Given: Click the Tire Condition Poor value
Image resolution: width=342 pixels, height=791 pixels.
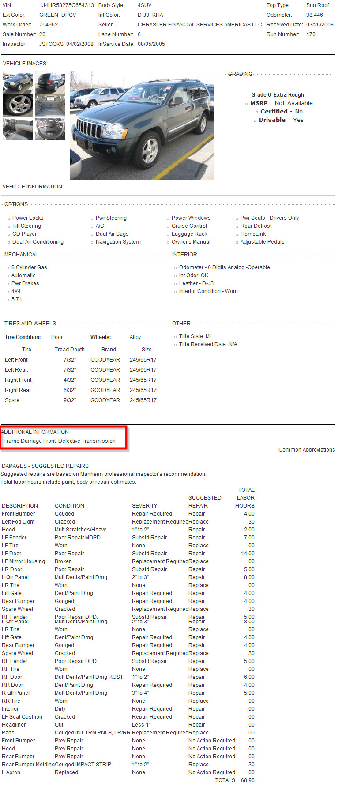Looking at the screenshot, I should point(57,337).
